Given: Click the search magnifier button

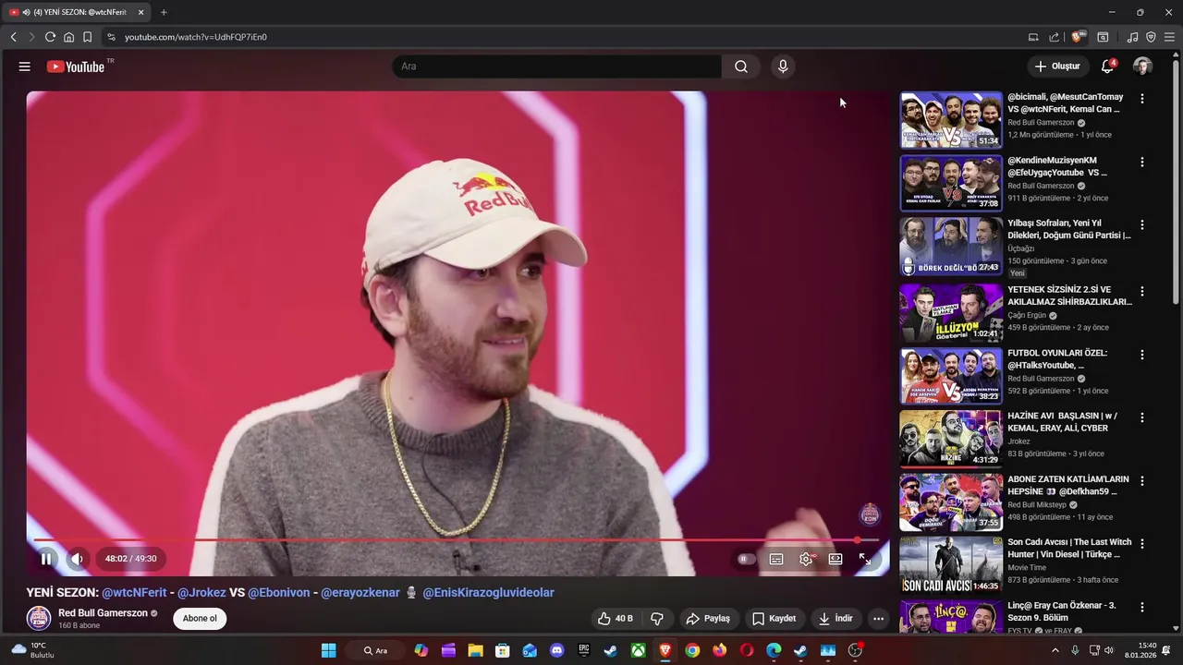Looking at the screenshot, I should coord(741,66).
